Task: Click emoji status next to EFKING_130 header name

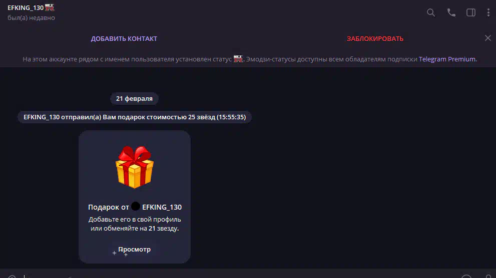Action: pos(50,7)
